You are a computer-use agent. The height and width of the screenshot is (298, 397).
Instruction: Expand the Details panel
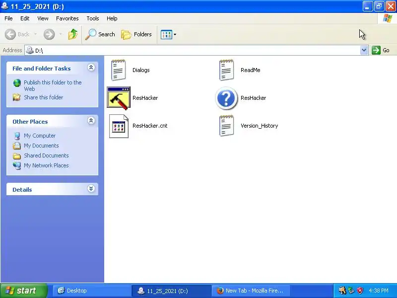(x=91, y=189)
